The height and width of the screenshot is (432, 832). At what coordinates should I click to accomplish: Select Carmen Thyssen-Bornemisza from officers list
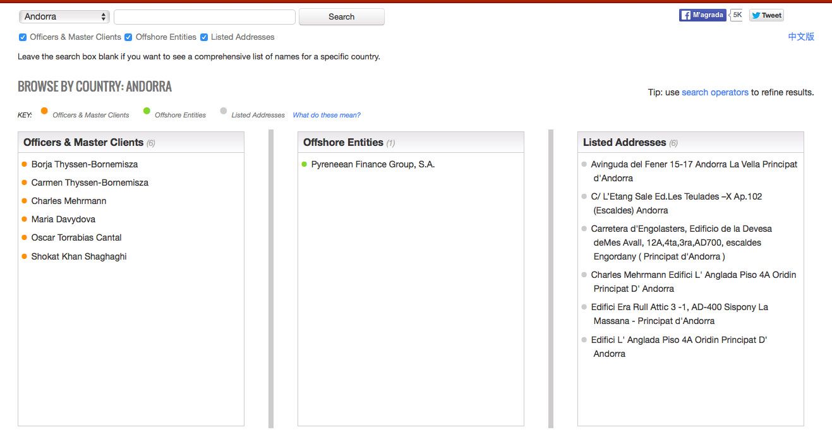(90, 183)
